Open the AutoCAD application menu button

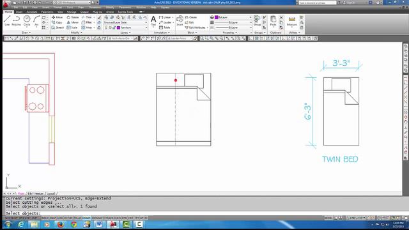tap(6, 4)
